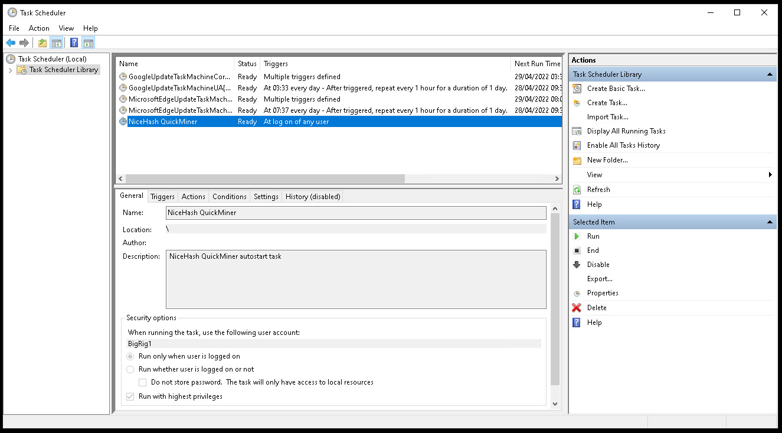Uncheck Run with highest privileges

(130, 396)
